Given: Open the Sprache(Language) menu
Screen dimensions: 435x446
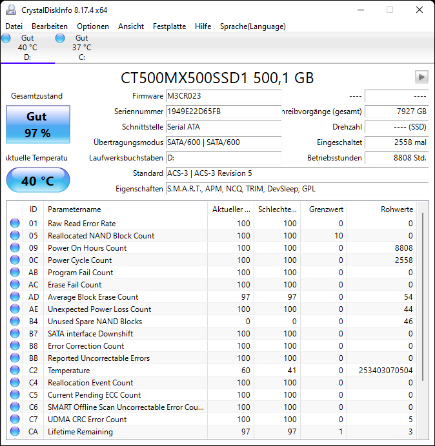Looking at the screenshot, I should [253, 26].
